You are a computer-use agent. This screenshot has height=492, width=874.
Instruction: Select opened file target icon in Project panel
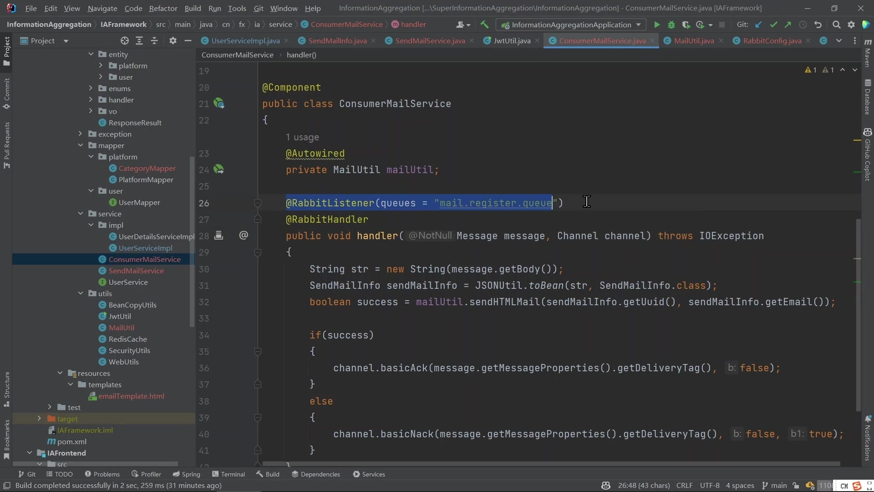(x=124, y=41)
